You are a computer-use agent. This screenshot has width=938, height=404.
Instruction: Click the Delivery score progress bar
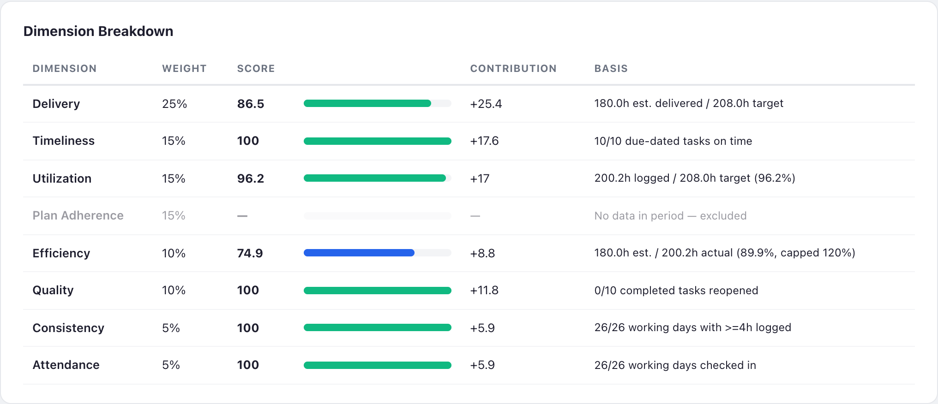377,104
